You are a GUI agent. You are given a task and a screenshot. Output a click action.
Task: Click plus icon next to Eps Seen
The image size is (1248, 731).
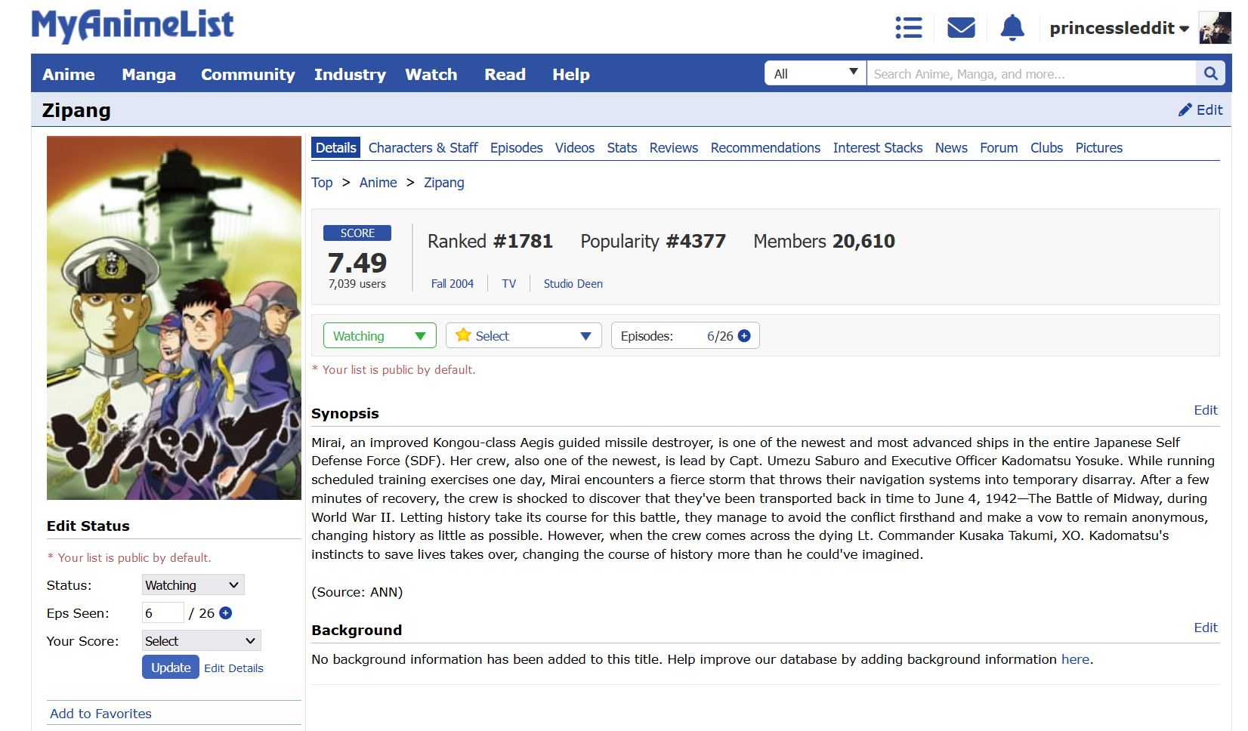(225, 613)
